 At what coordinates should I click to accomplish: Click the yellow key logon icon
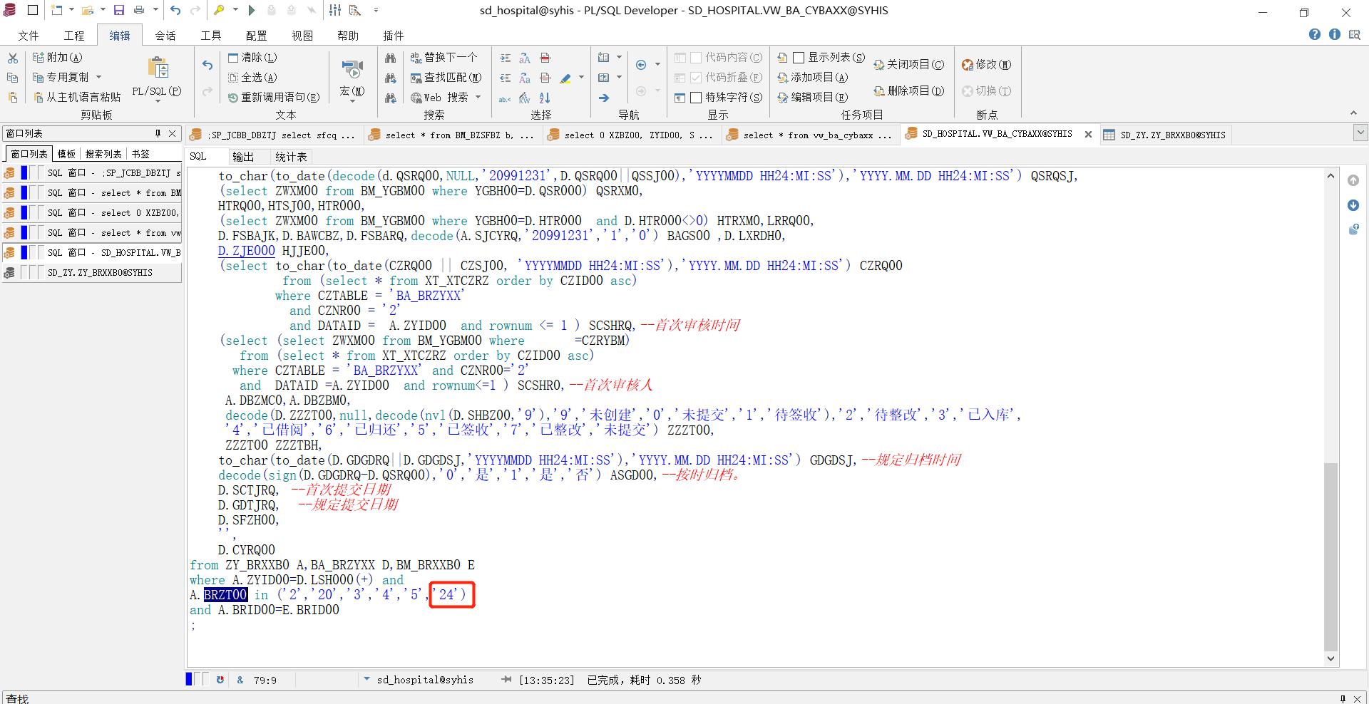[219, 10]
